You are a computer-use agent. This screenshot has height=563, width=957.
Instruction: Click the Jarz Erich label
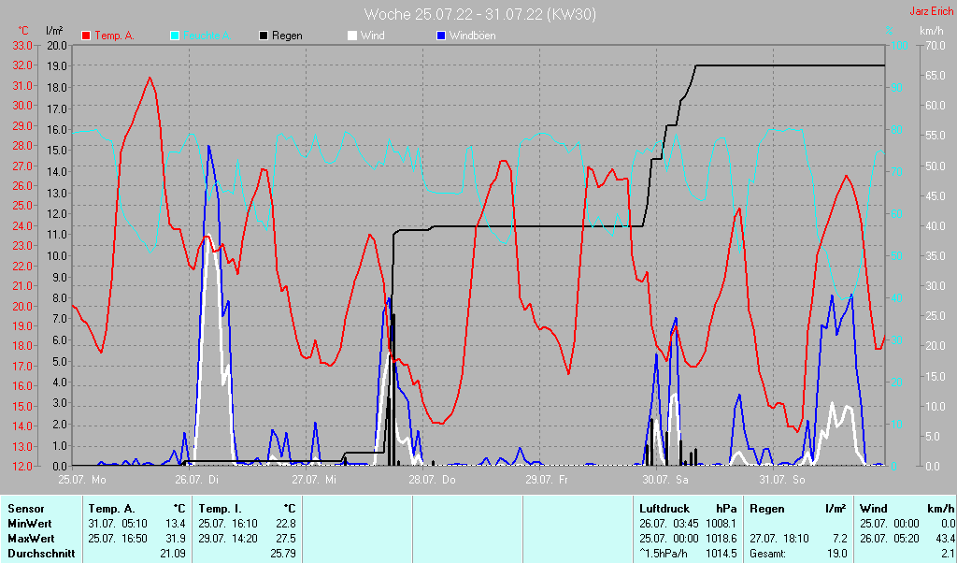[931, 12]
